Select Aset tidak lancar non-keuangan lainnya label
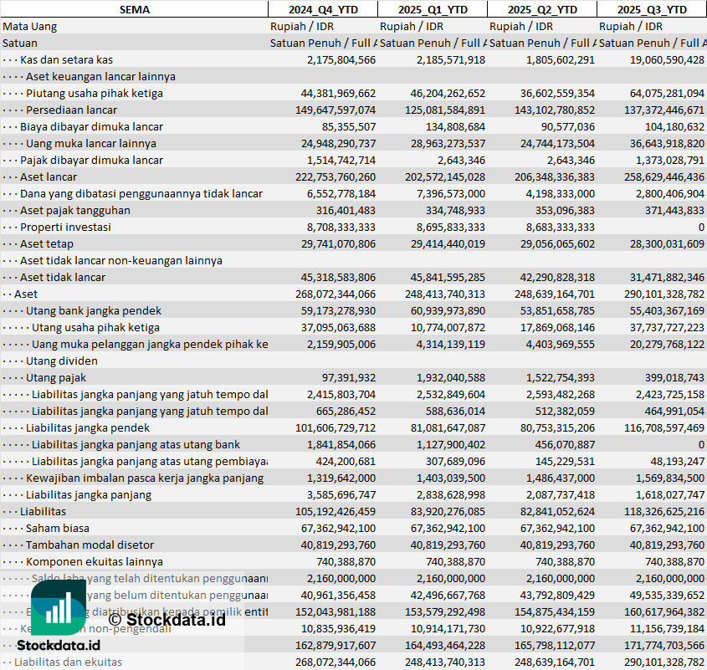 point(120,260)
